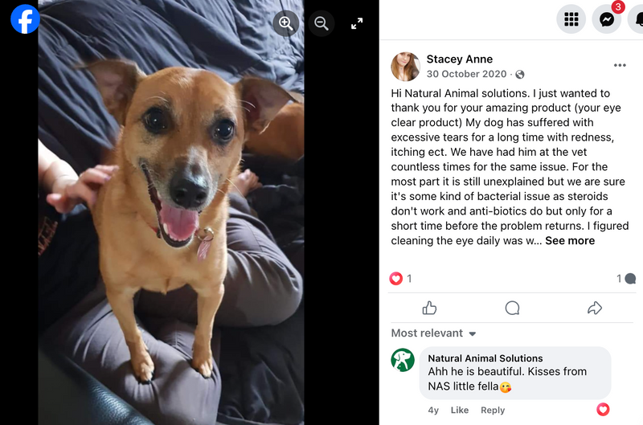
Task: View Stacey Anne's profile picture
Action: [x=405, y=67]
